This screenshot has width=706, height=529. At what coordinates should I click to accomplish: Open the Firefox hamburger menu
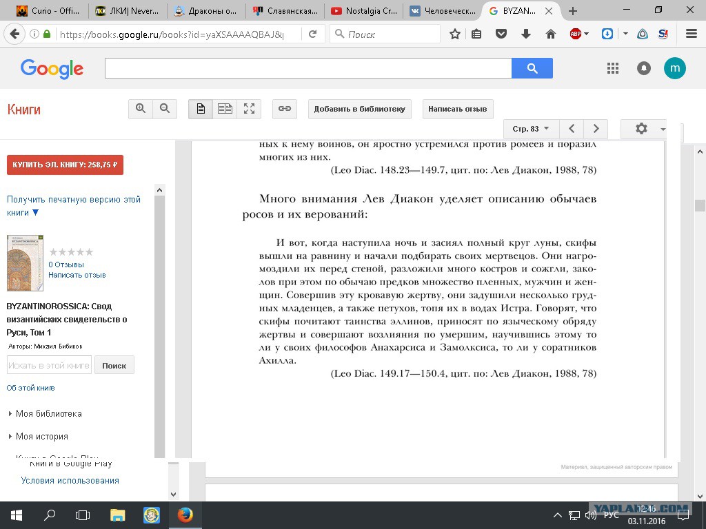692,34
